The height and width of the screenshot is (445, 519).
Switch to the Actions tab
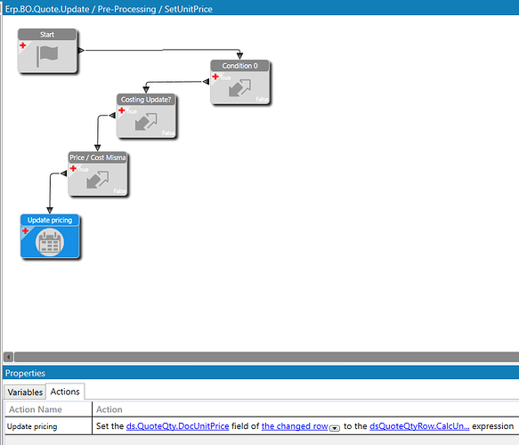pos(65,392)
